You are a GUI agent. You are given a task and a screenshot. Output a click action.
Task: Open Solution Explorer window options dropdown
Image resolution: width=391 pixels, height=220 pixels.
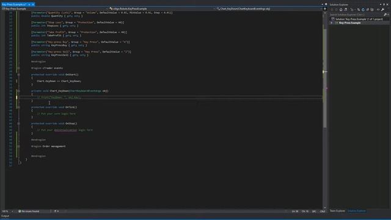pos(381,4)
